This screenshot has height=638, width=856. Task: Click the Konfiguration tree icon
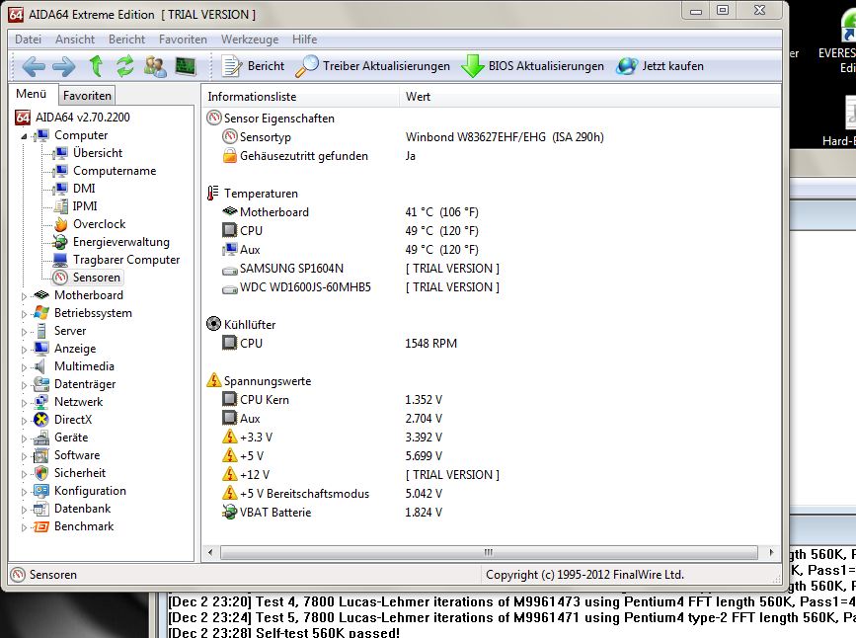click(x=41, y=491)
